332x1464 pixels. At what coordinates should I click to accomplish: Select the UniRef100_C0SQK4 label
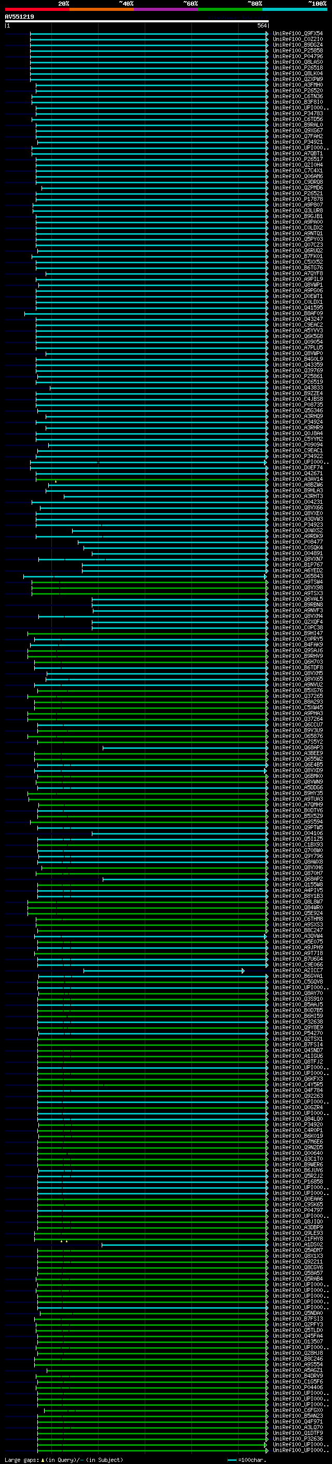tap(298, 548)
